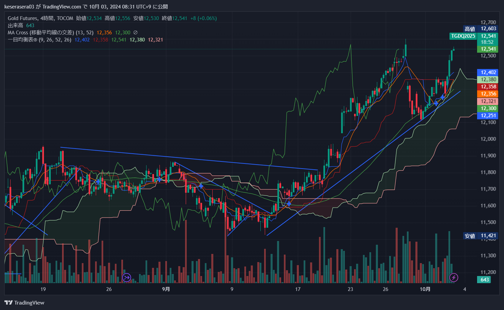
Task: Select the "出来高" volume indicator legend
Action: pyautogui.click(x=15, y=26)
